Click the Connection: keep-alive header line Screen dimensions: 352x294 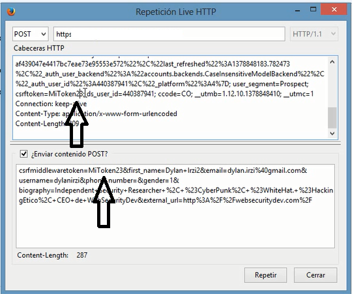[x=51, y=104]
